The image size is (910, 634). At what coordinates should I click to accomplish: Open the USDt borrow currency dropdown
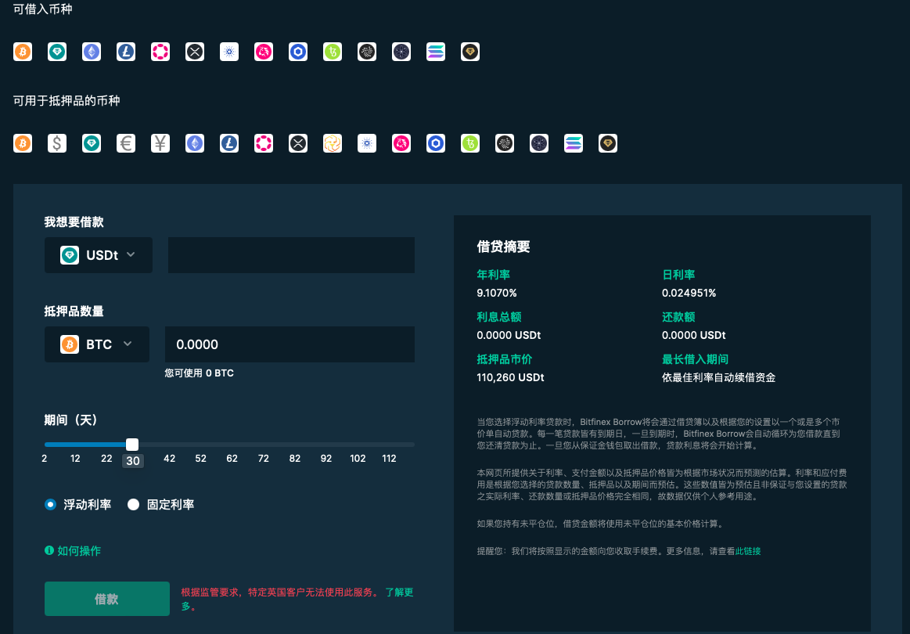tap(99, 255)
